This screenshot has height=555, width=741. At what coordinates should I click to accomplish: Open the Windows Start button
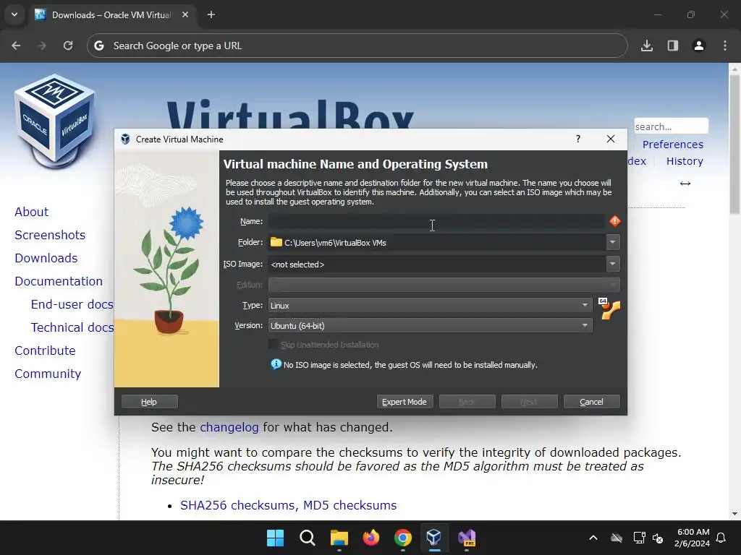click(x=275, y=538)
